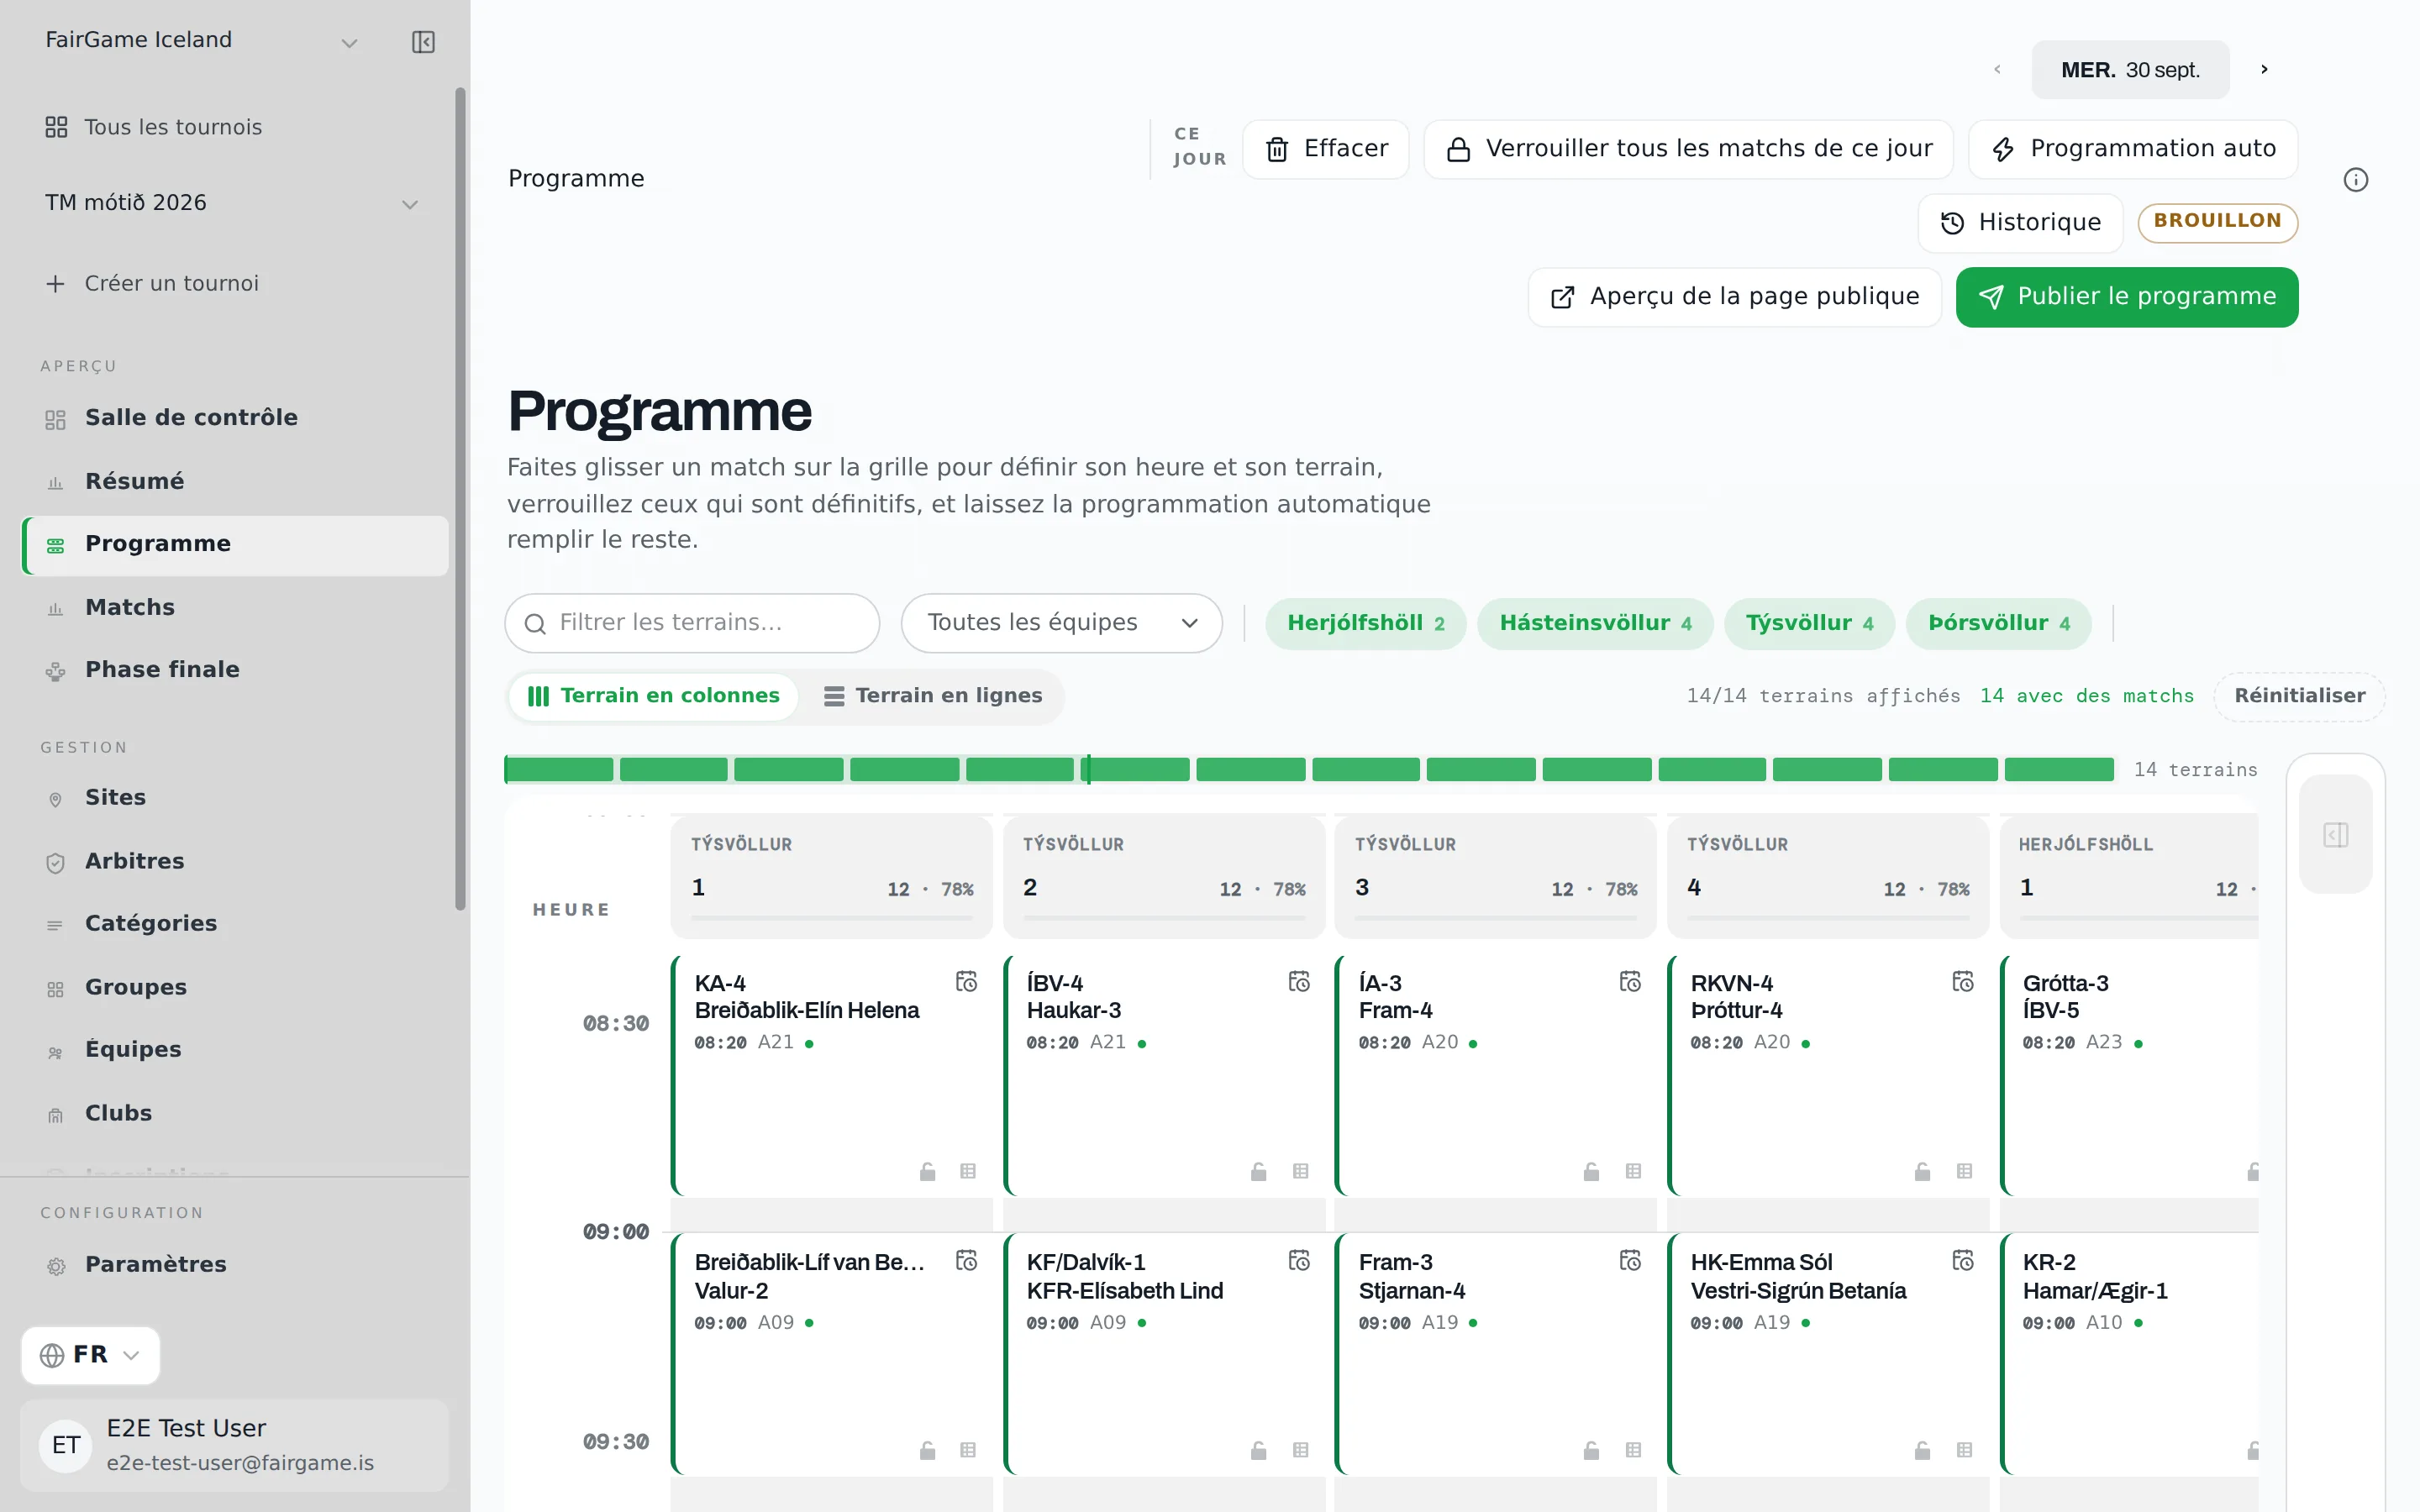The height and width of the screenshot is (1512, 2420).
Task: Open reschedule icon on ÍA-3 Fram-4 card
Action: [x=1630, y=982]
